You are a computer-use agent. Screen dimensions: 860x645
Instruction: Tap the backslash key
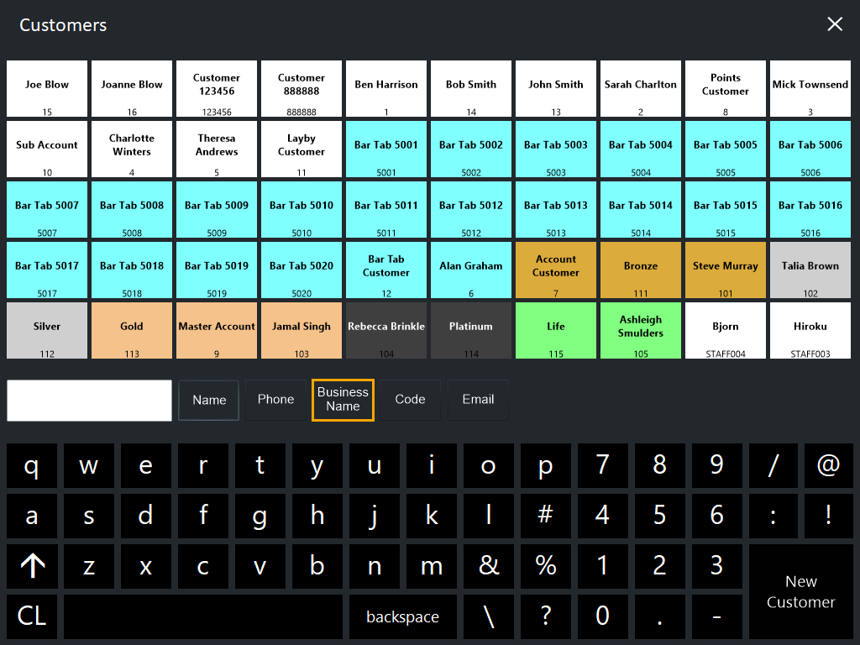(x=488, y=616)
